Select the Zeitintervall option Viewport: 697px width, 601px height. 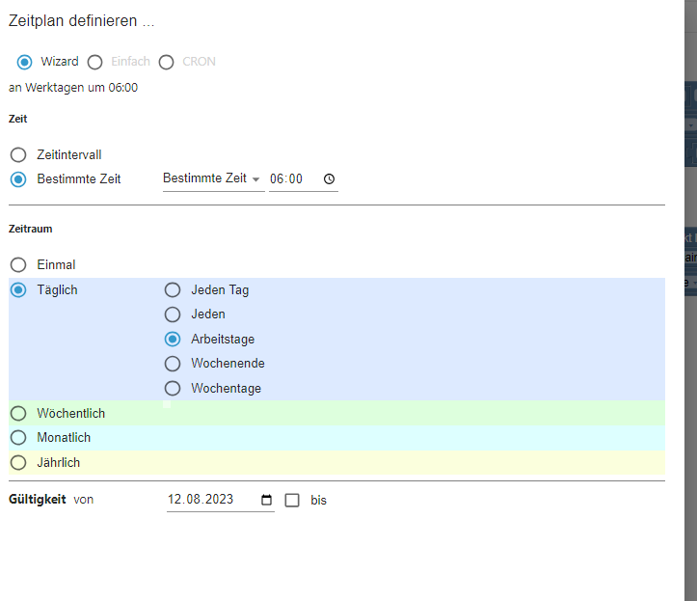[18, 154]
